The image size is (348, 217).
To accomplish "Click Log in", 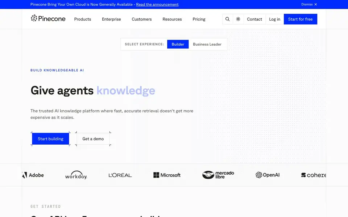I will (274, 19).
